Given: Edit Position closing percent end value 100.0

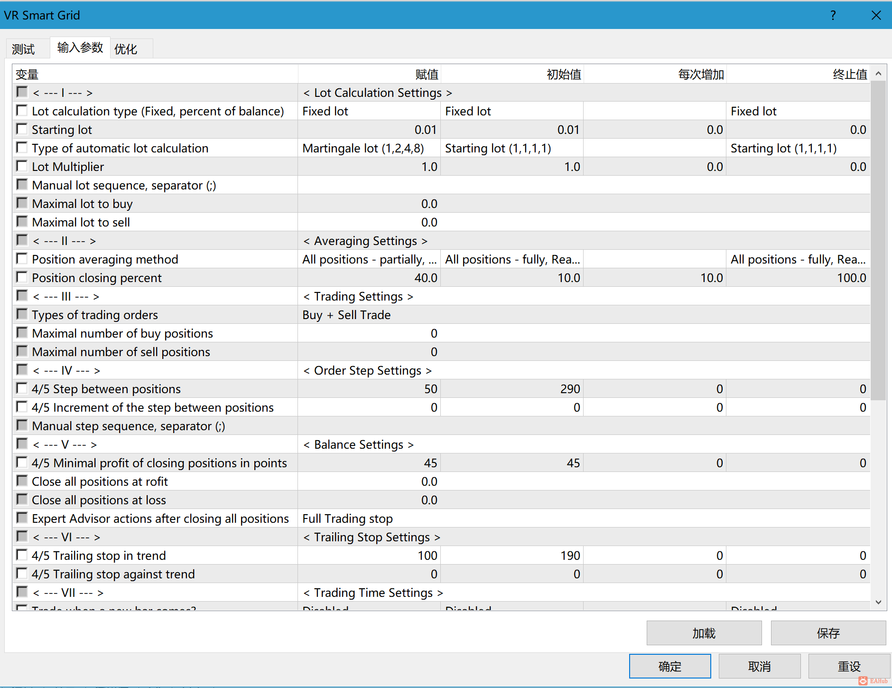Looking at the screenshot, I should tap(798, 278).
